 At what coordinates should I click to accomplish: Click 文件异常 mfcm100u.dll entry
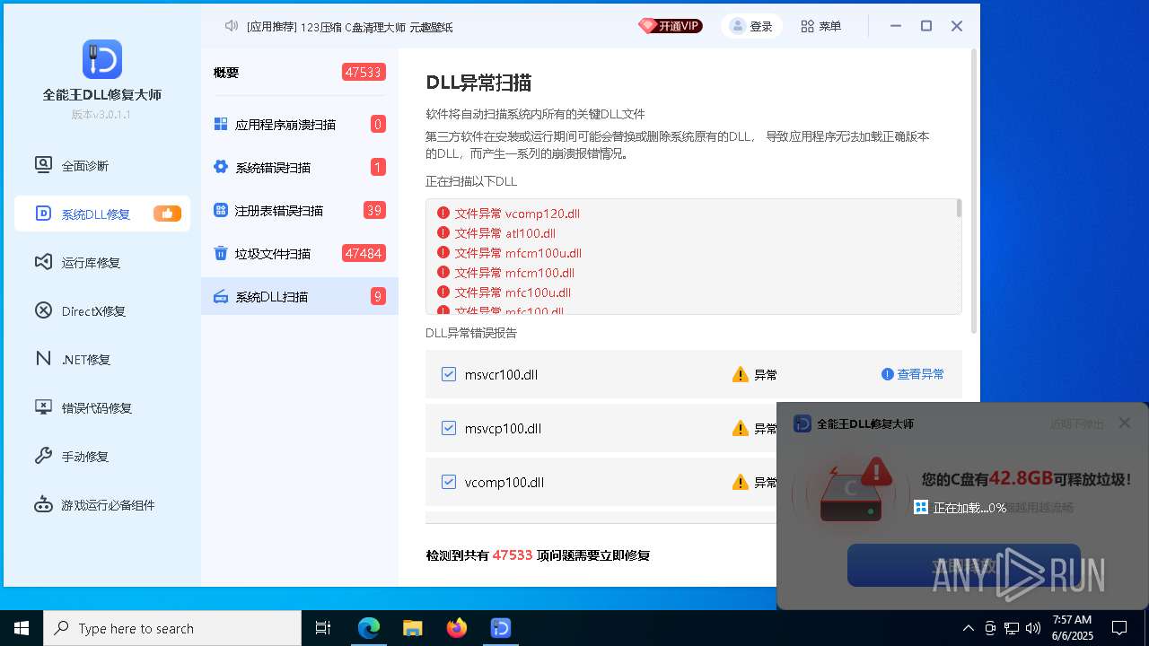coord(509,253)
